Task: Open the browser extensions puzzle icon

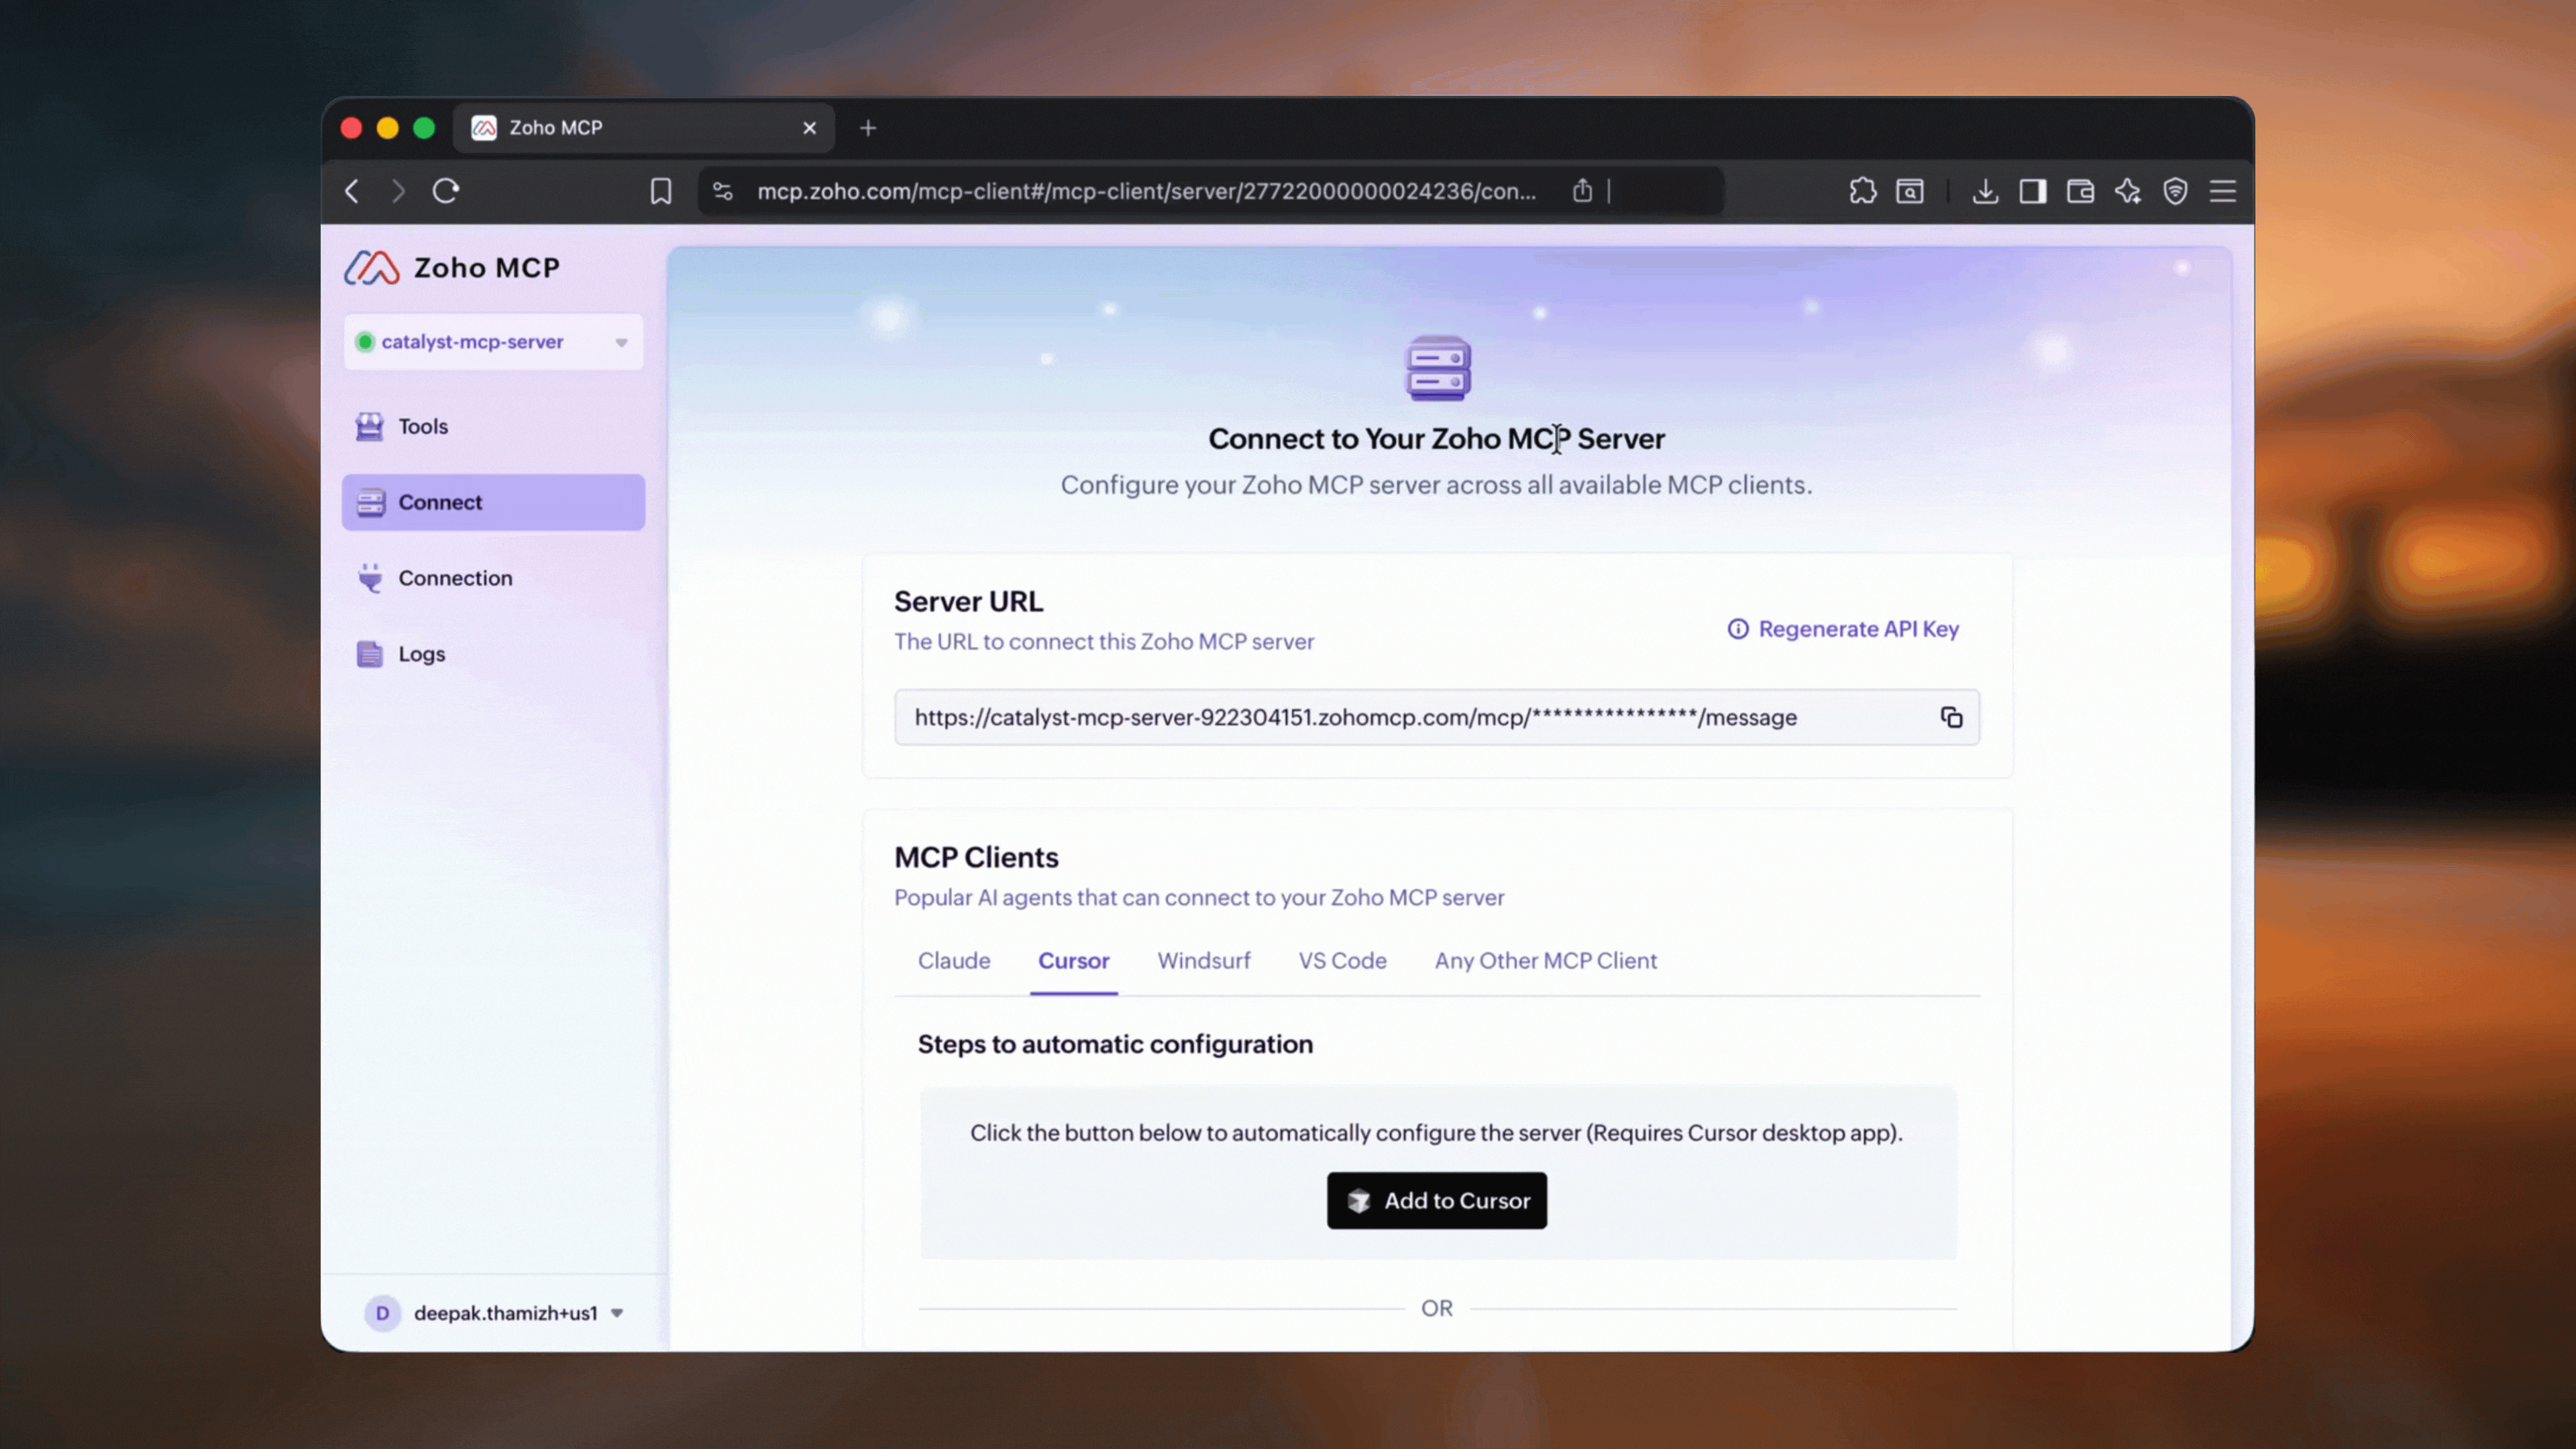Action: coord(1862,191)
